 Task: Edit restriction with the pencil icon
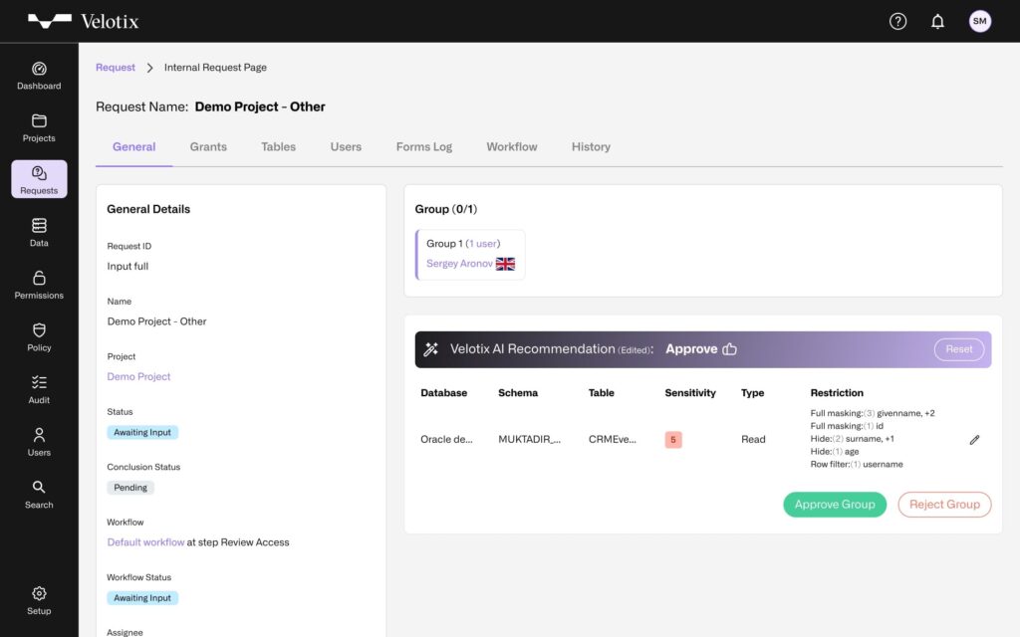coord(974,440)
